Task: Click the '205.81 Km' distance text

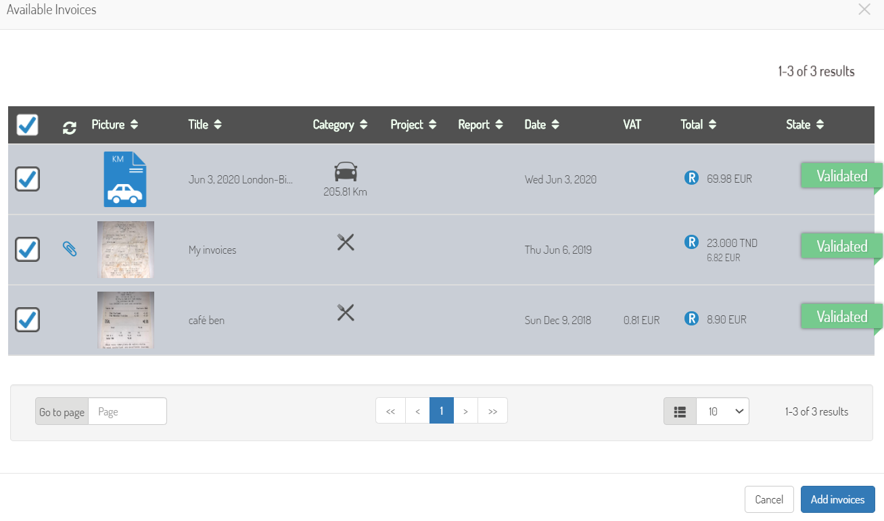Action: [346, 191]
